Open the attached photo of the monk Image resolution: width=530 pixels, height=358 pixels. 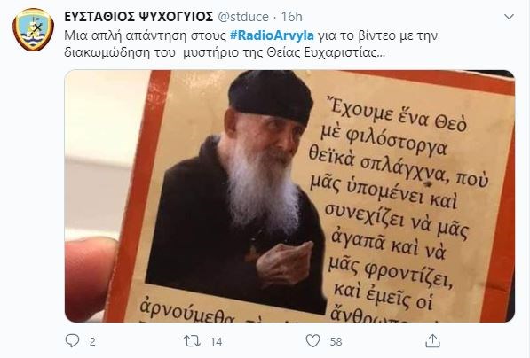289,196
